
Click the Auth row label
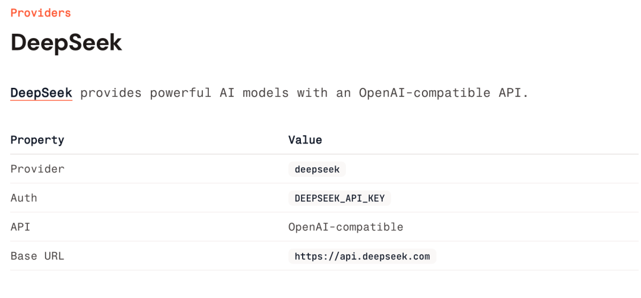pos(24,198)
